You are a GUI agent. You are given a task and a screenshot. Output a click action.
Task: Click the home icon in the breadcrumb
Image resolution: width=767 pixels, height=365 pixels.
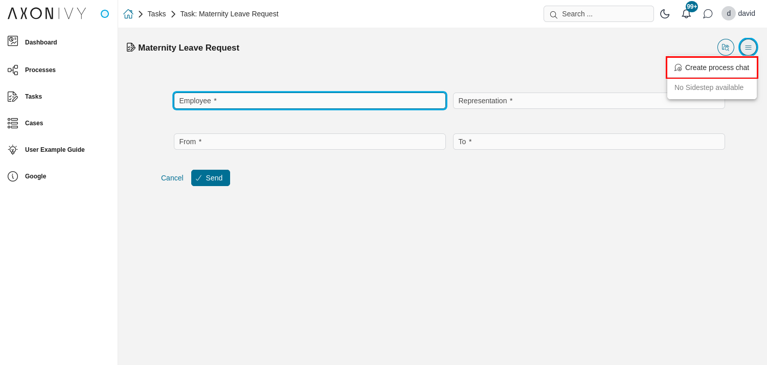tap(128, 13)
